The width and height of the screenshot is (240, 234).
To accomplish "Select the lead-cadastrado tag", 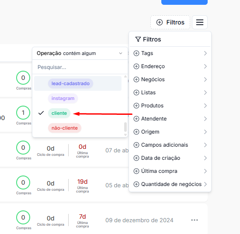I will pos(70,83).
